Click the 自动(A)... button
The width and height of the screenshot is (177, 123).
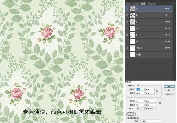tap(169, 94)
